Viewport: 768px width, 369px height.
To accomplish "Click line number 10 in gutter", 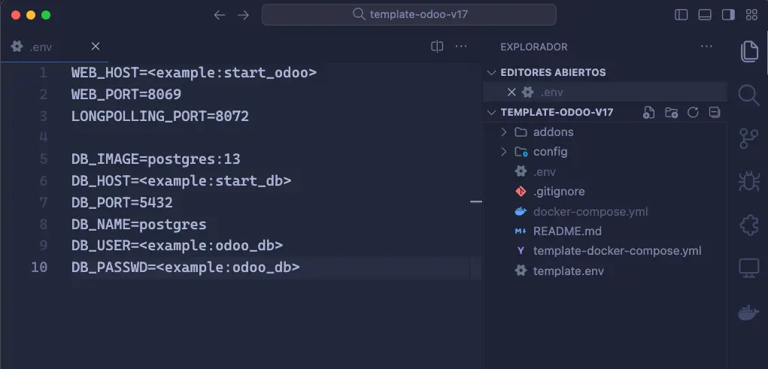I will pos(39,268).
